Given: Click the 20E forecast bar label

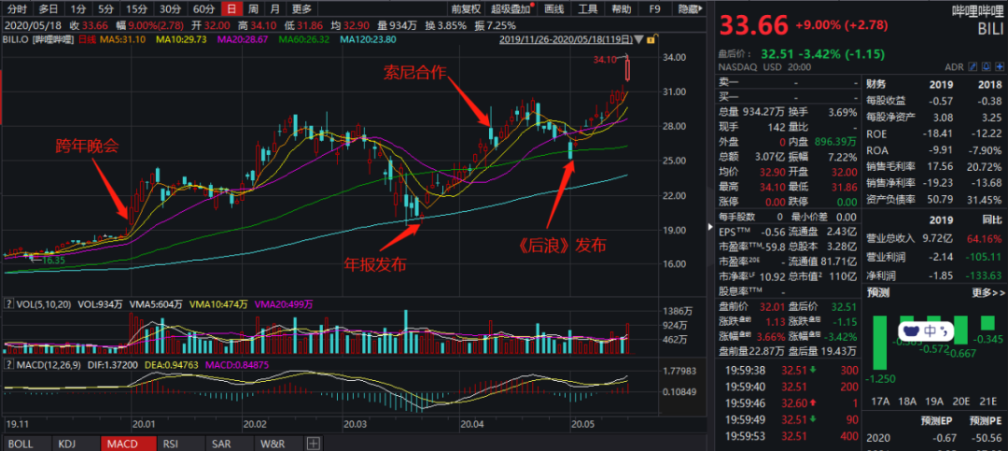Looking at the screenshot, I should tap(959, 402).
